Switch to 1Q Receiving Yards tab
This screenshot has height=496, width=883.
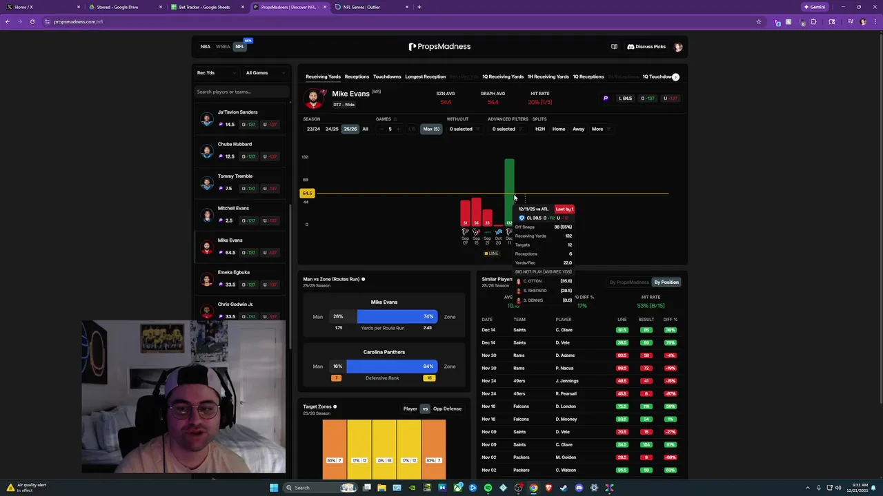click(x=503, y=76)
